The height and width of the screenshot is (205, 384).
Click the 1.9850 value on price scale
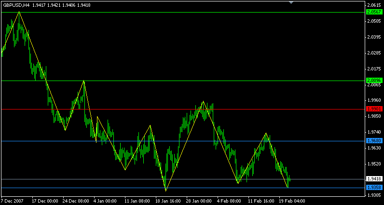coord(374,116)
